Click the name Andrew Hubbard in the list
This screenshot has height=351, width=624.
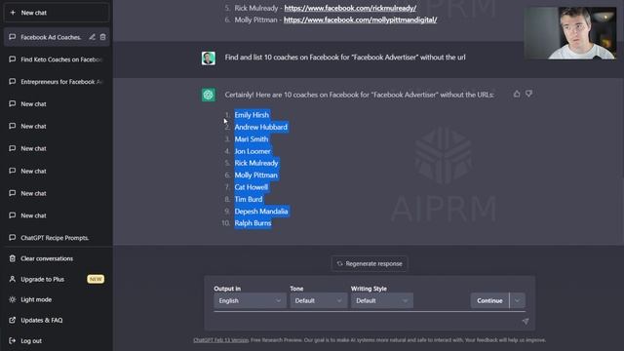pyautogui.click(x=260, y=127)
